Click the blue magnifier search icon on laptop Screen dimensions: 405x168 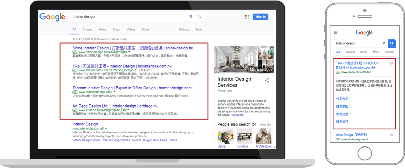(199, 17)
